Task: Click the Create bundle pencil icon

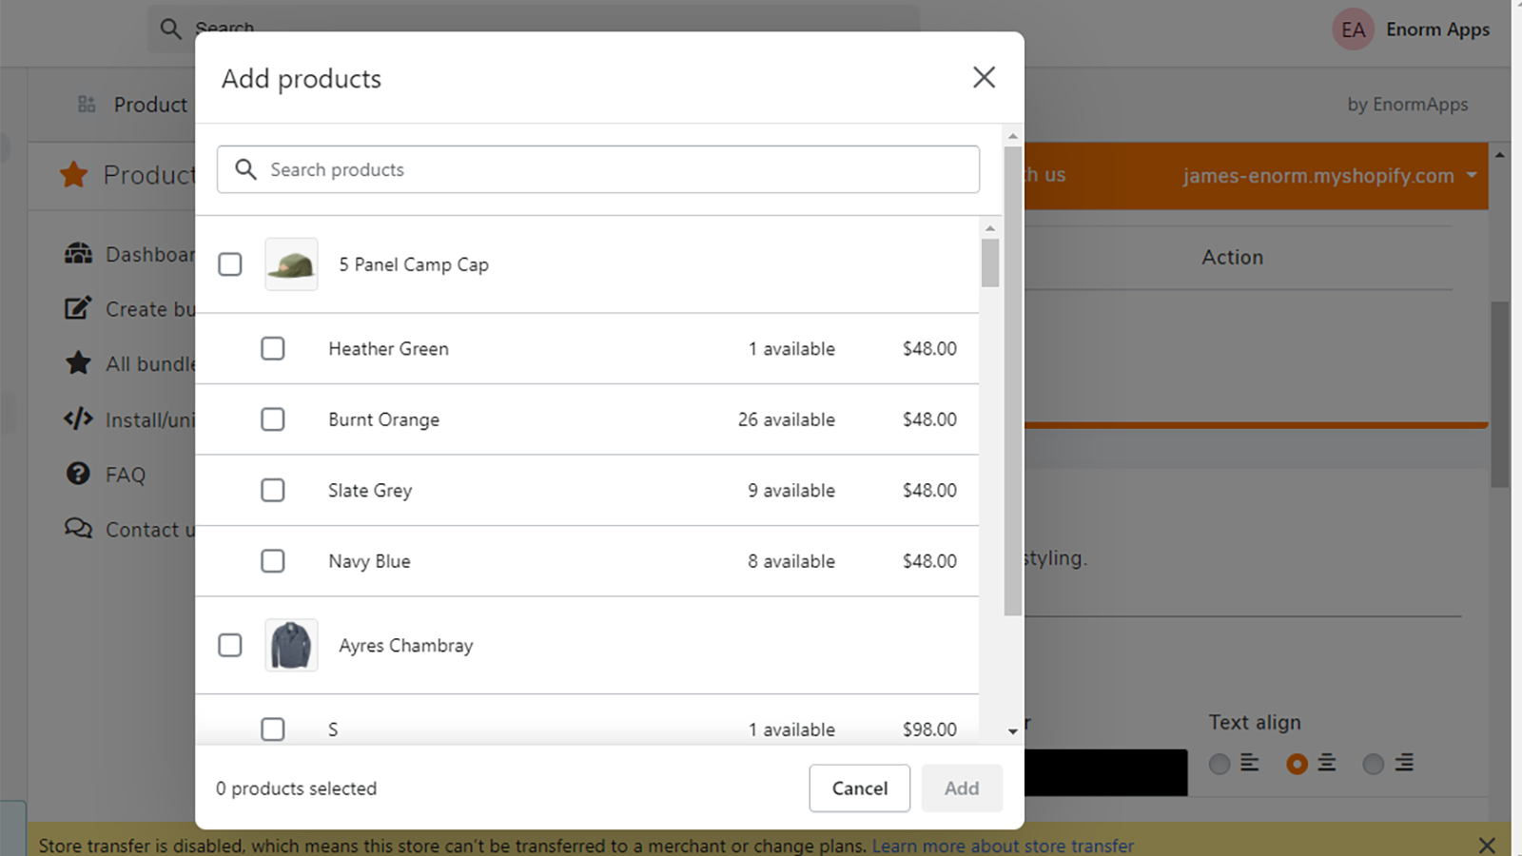Action: pyautogui.click(x=77, y=308)
